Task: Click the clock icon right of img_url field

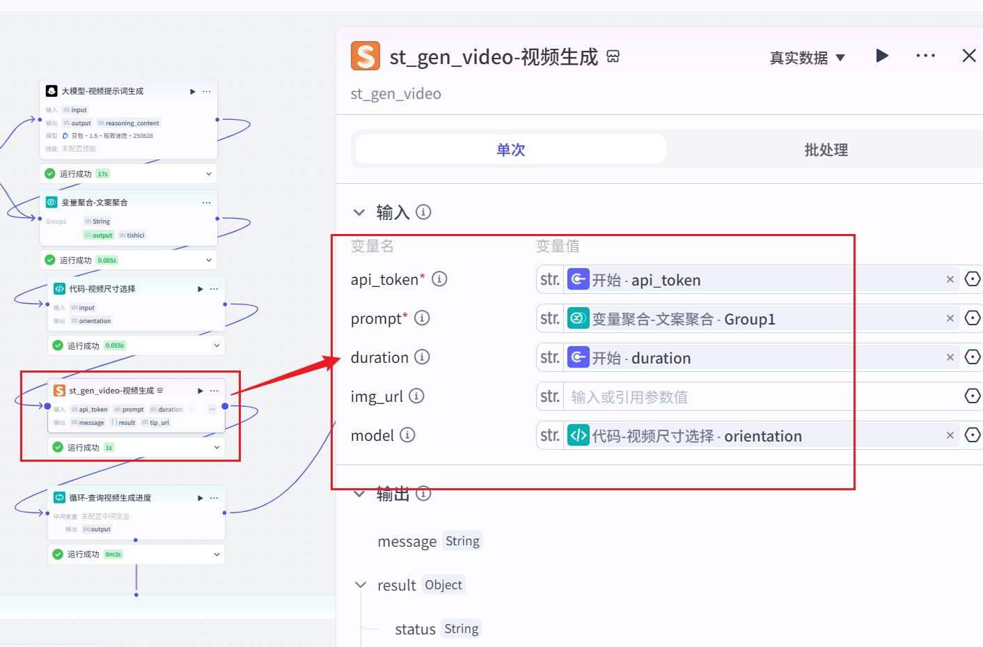Action: (972, 396)
